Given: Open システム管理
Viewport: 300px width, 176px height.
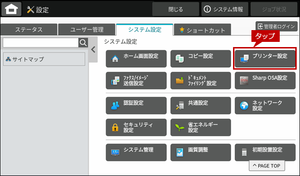Looking at the screenshot, I should coord(136,152).
